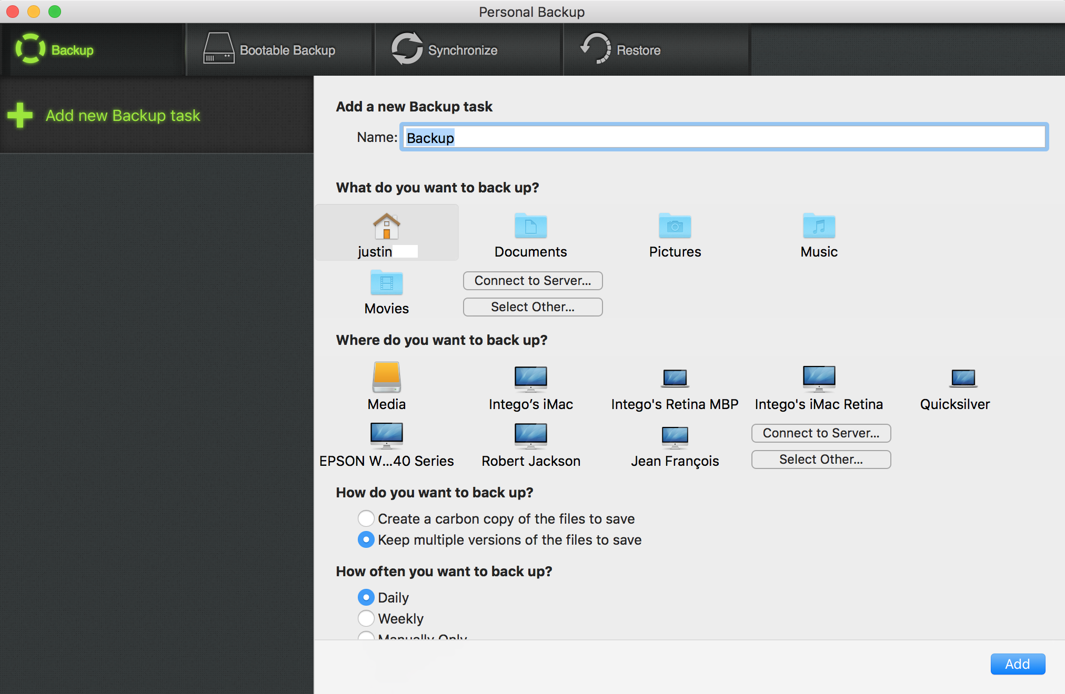Select the Pictures folder icon
The image size is (1065, 694).
click(x=675, y=226)
